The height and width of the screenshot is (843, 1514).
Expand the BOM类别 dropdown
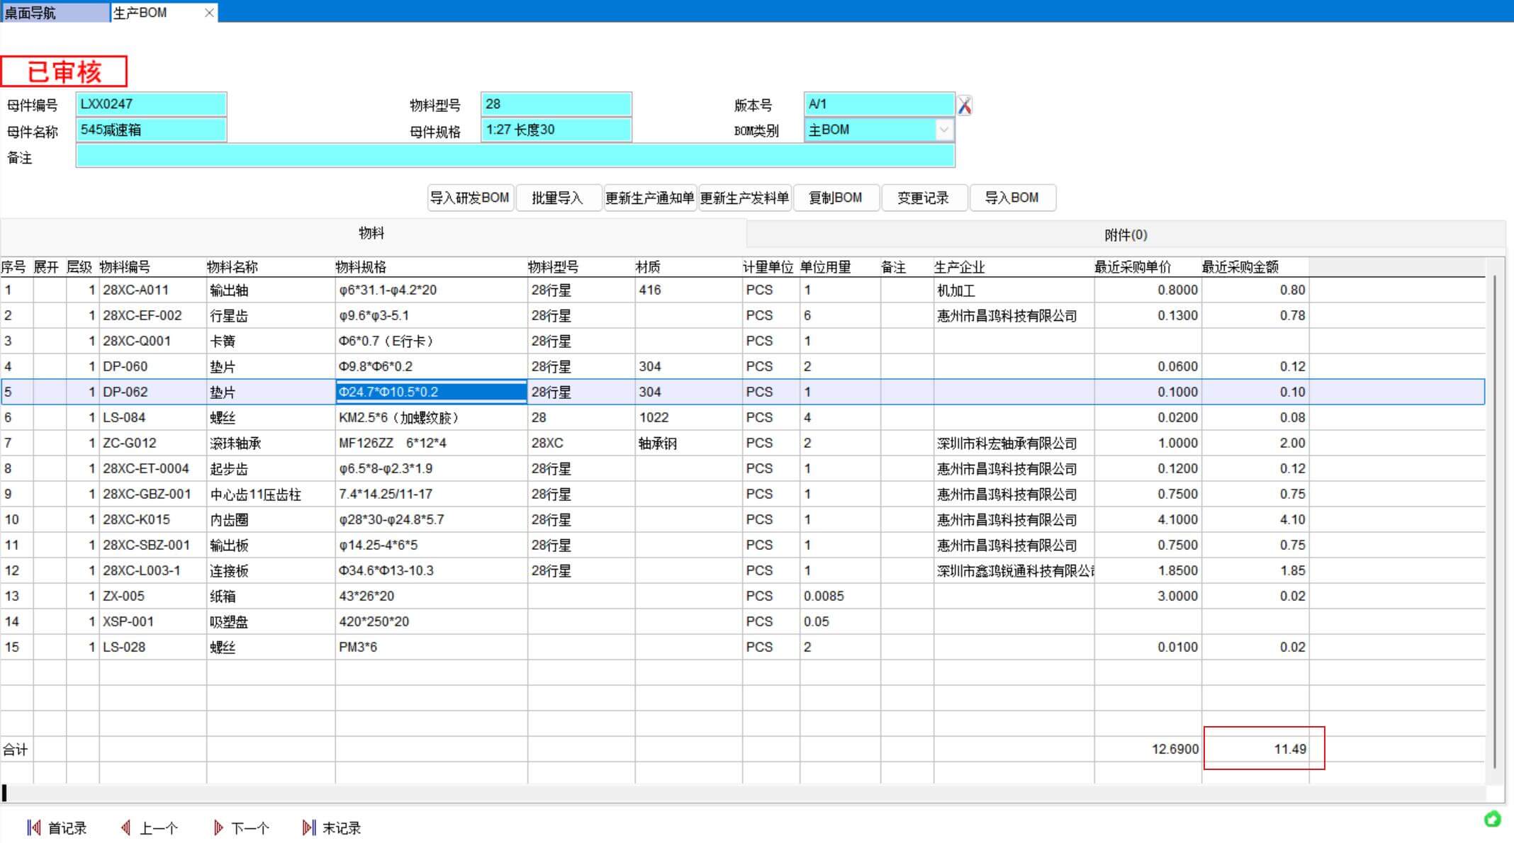tap(943, 130)
